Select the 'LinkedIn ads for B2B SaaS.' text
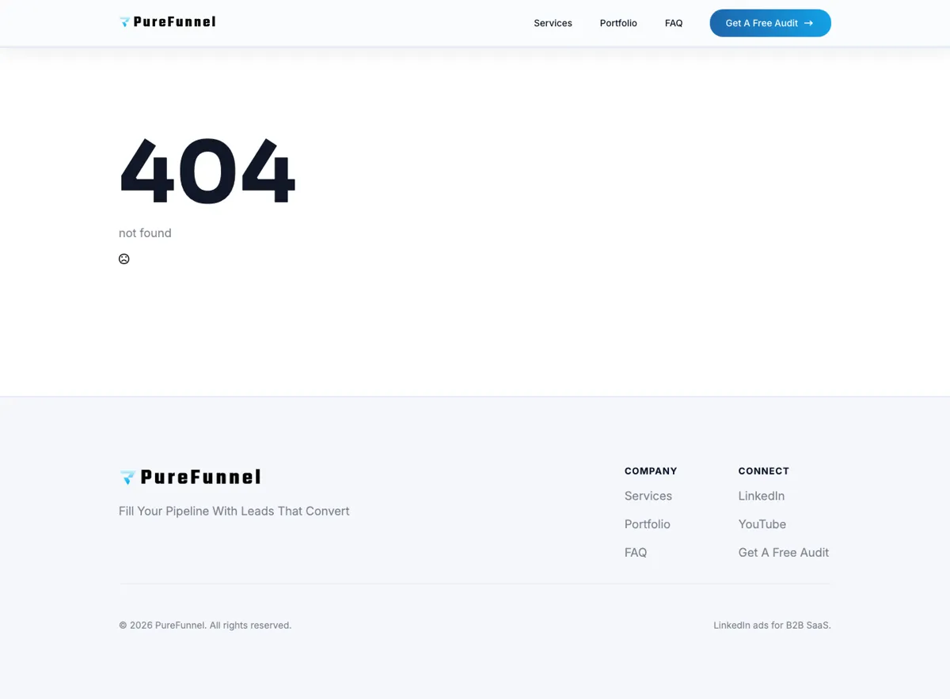950x699 pixels. pos(772,625)
